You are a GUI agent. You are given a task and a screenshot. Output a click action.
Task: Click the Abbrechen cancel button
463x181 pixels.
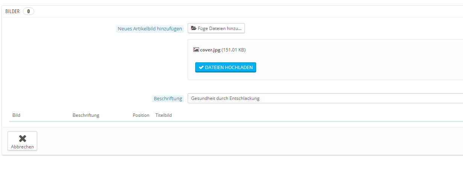pyautogui.click(x=23, y=141)
